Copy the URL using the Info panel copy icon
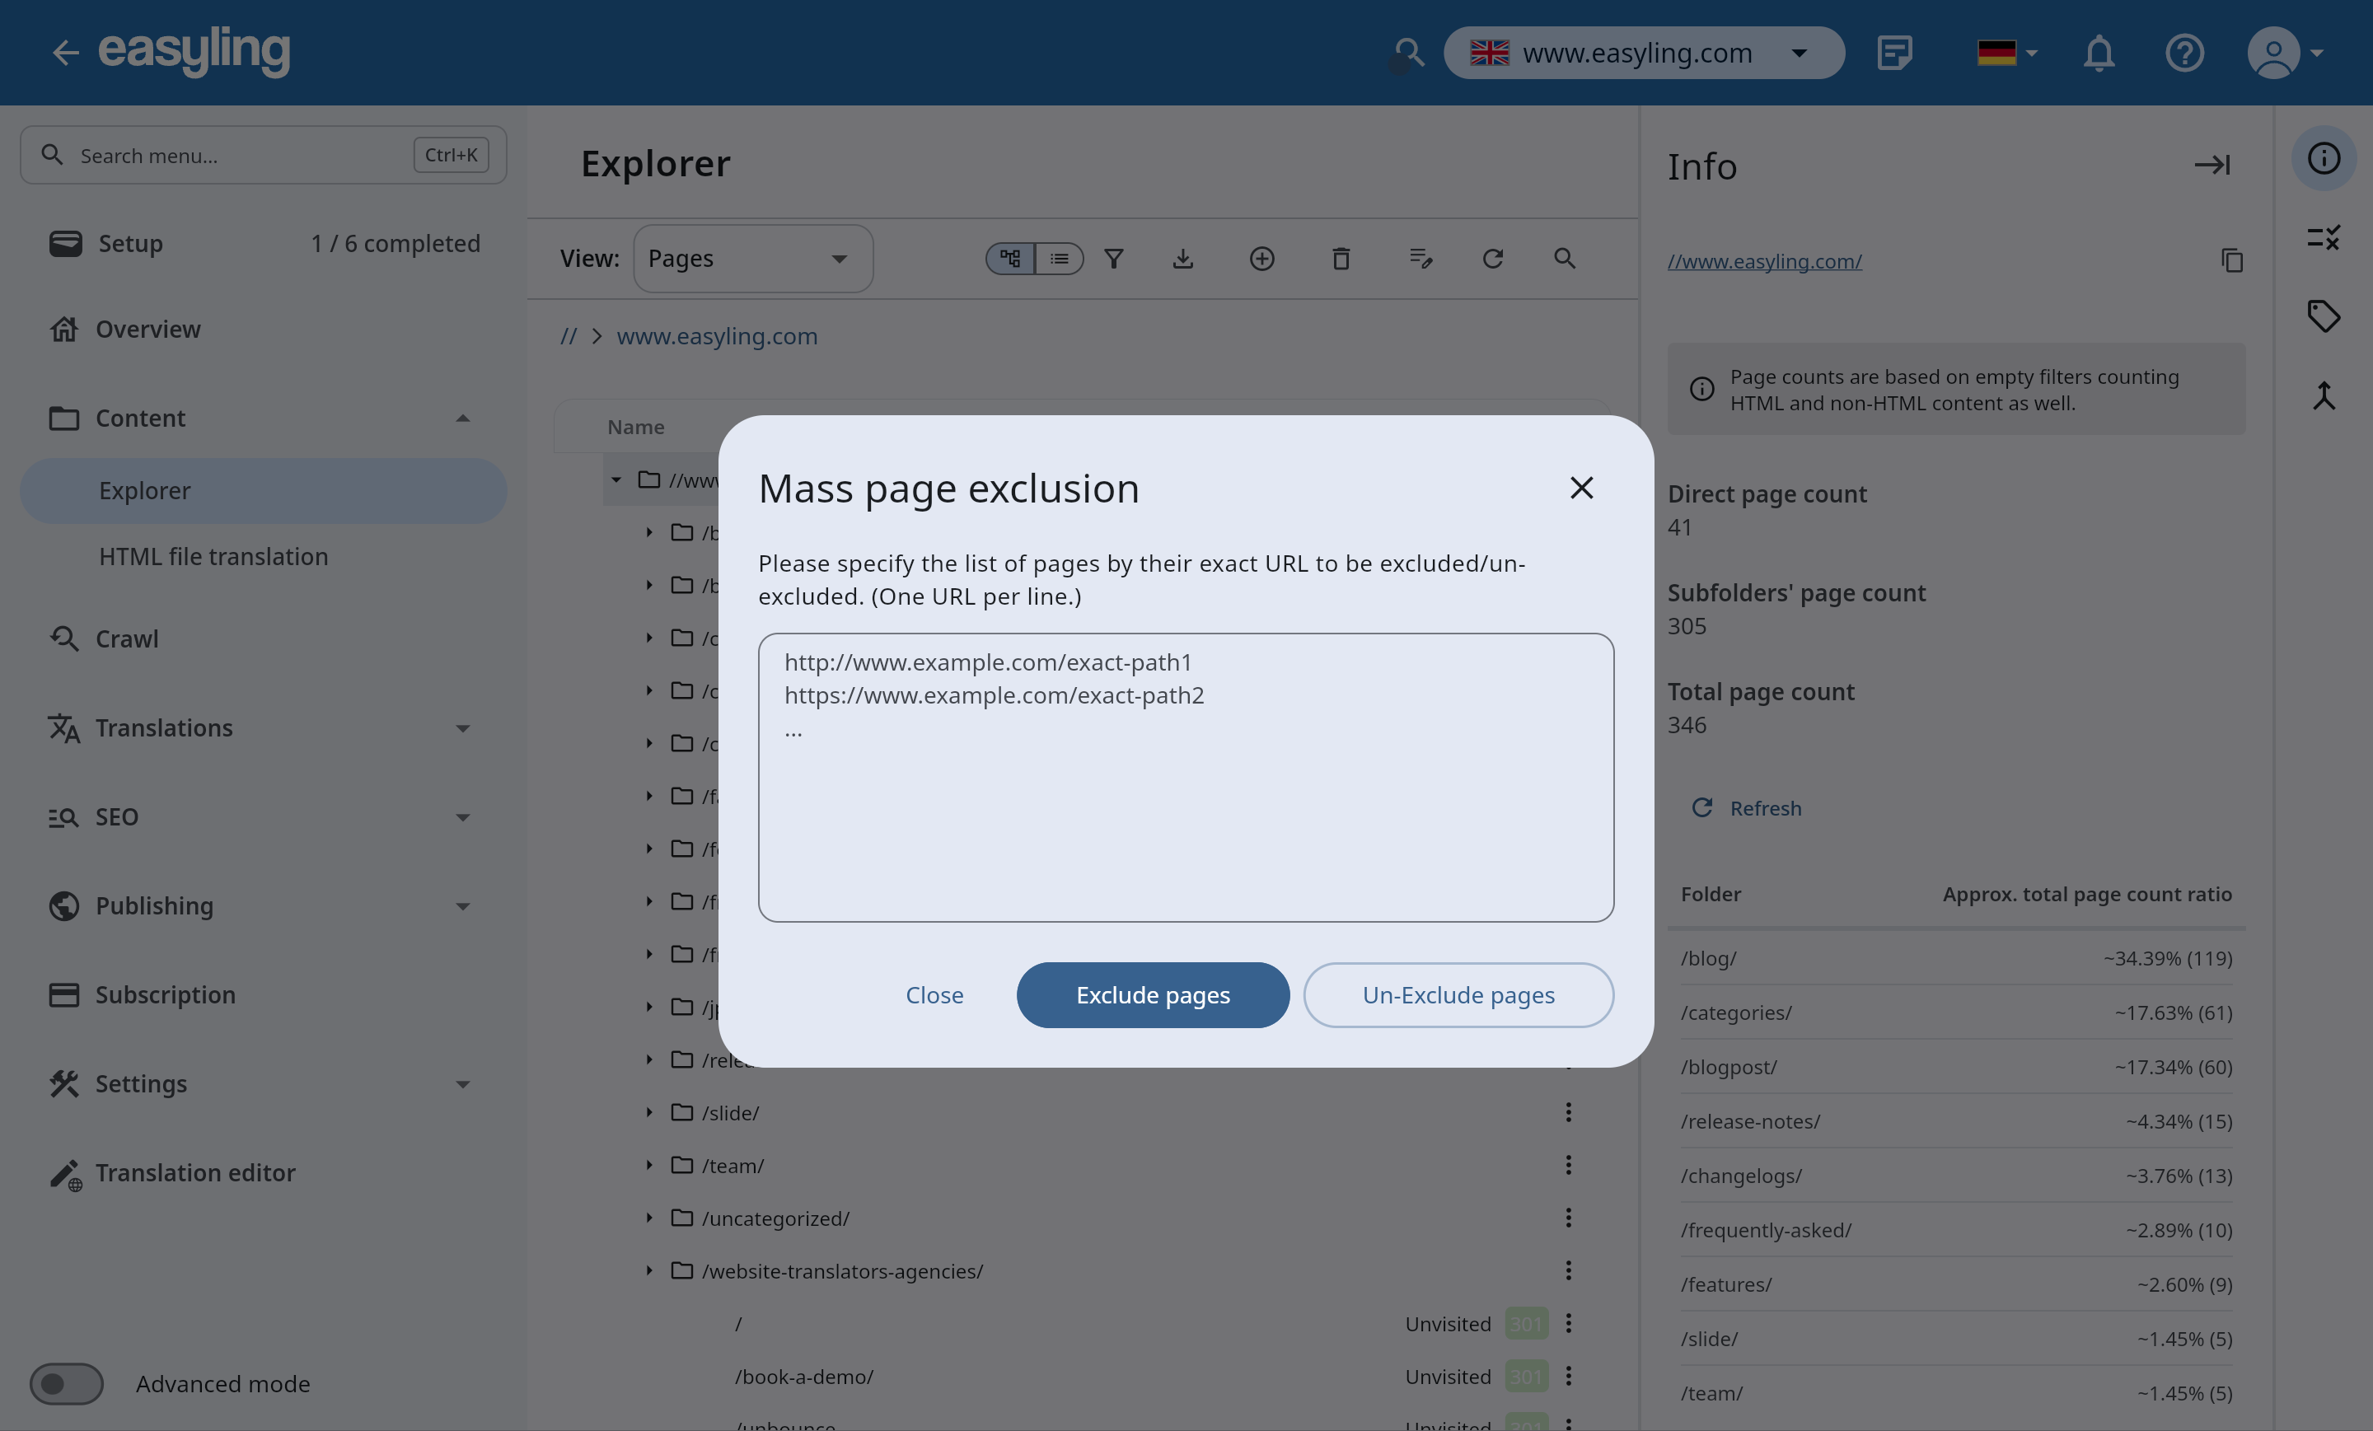This screenshot has width=2373, height=1431. click(x=2231, y=260)
